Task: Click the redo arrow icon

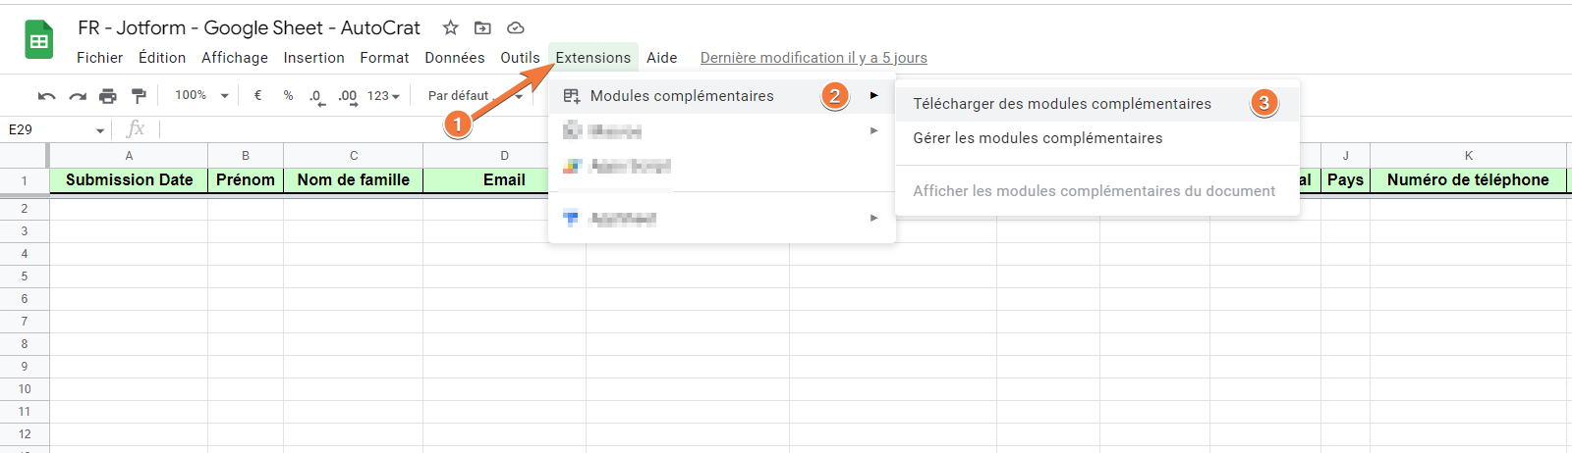Action: coord(78,96)
